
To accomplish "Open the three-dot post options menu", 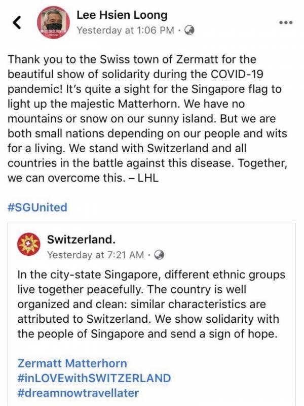I will [286, 22].
